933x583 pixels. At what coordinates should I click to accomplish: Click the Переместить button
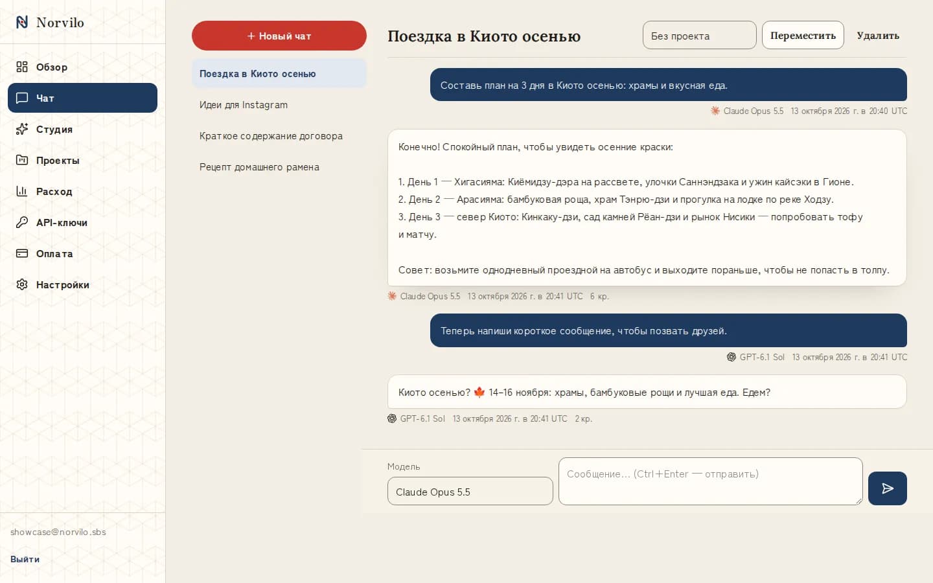coord(803,36)
